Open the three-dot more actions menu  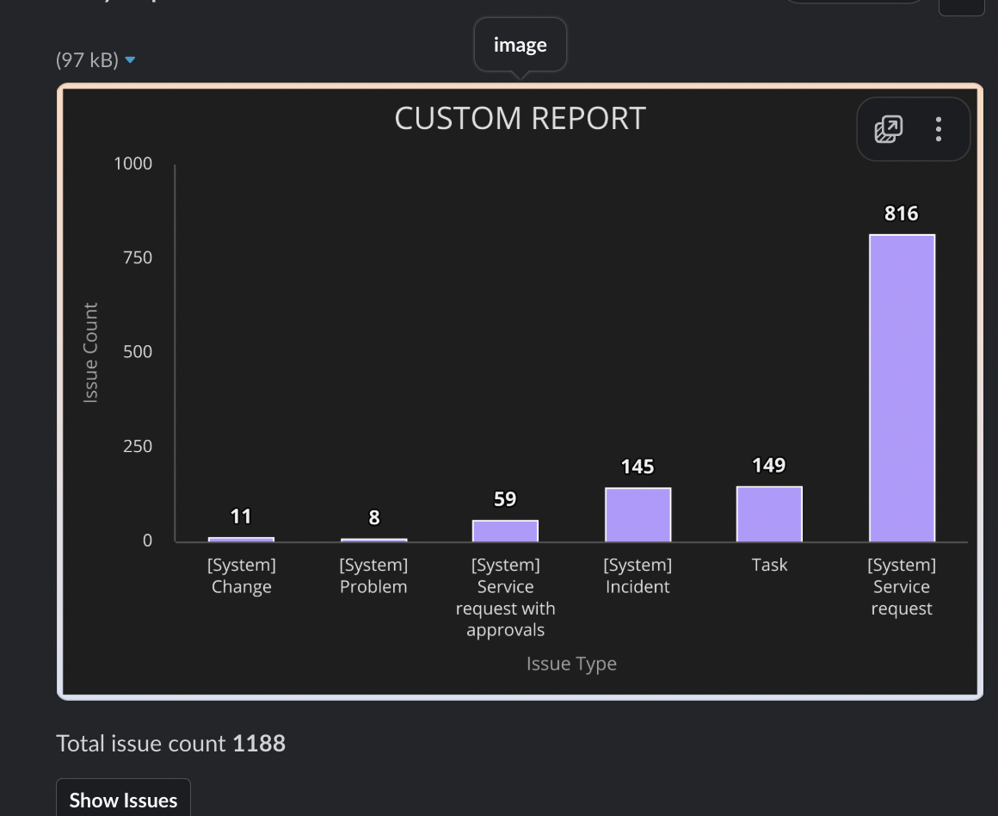tap(938, 129)
